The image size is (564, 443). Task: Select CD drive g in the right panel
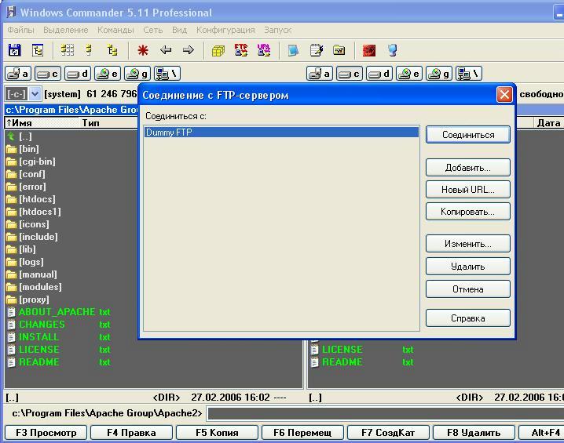point(439,74)
